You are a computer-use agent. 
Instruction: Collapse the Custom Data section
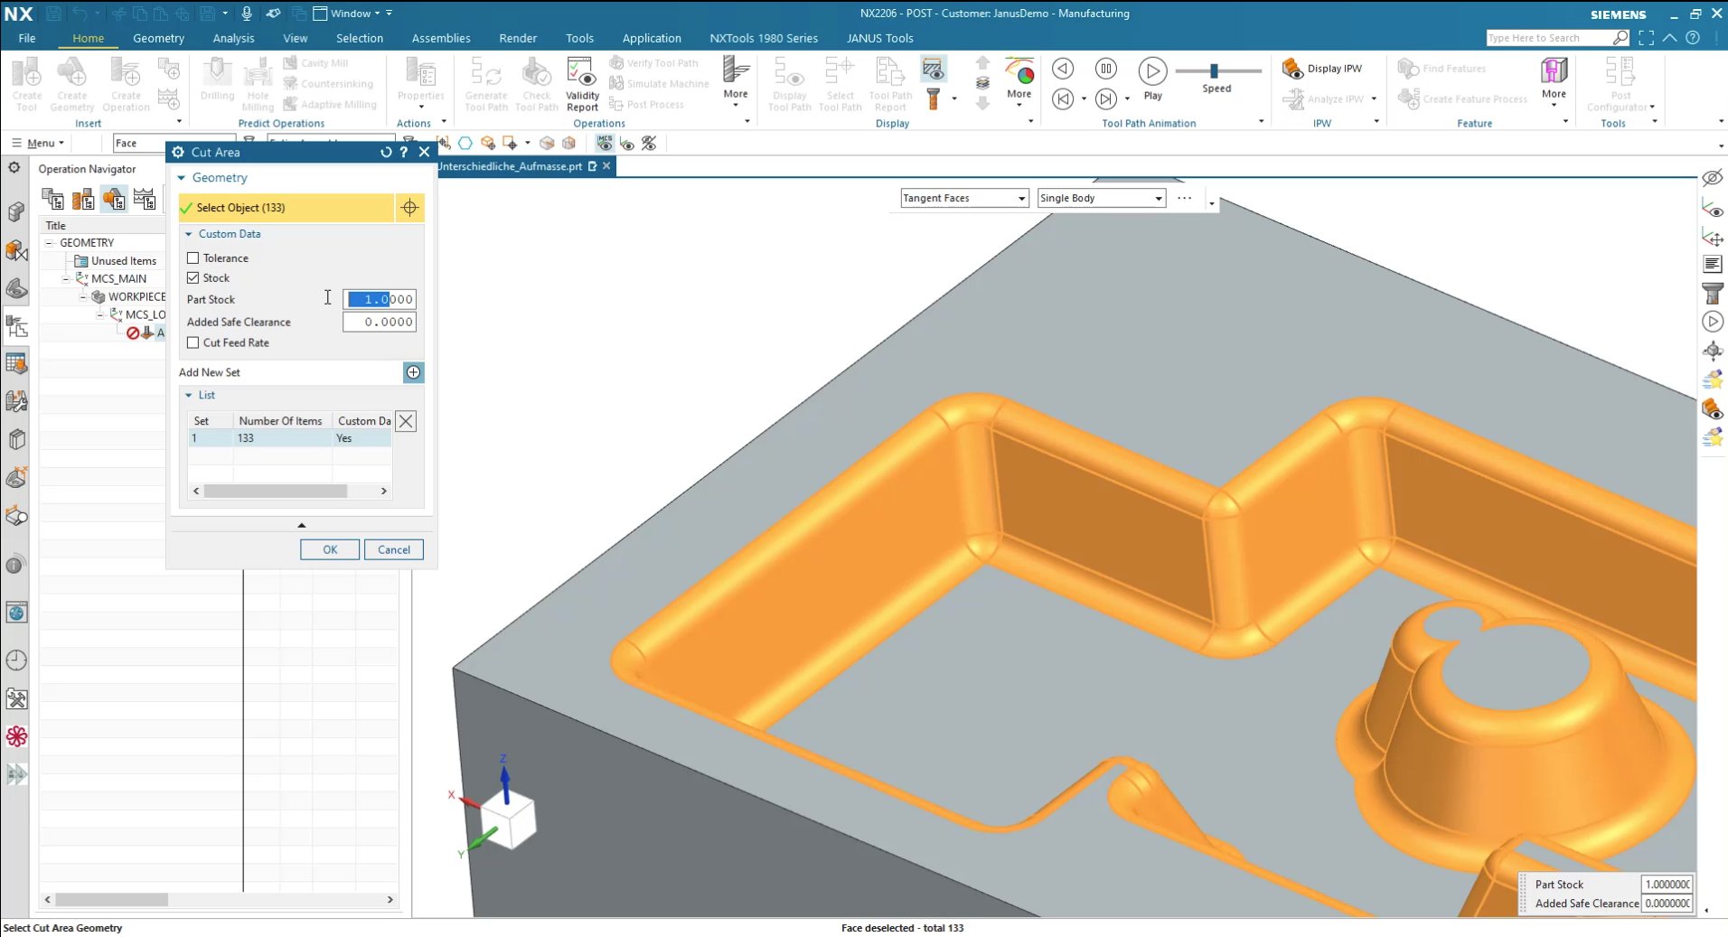coord(189,234)
